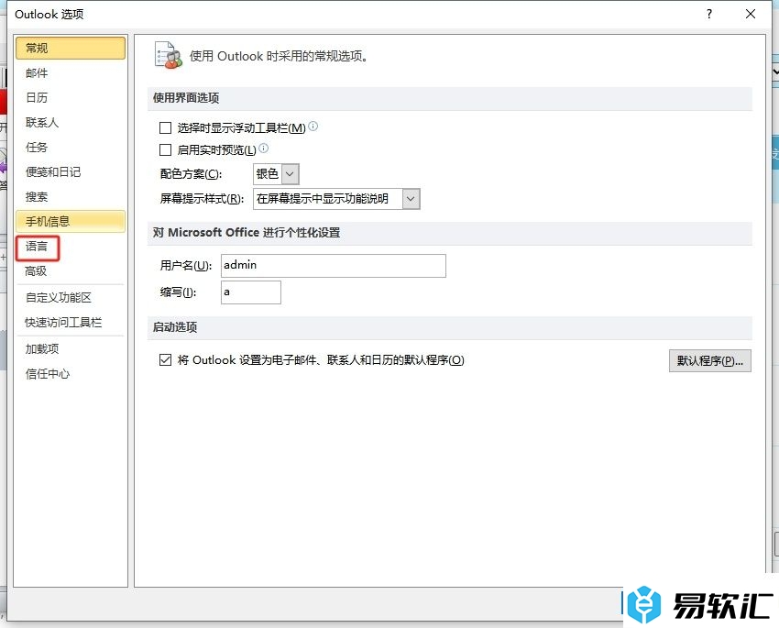This screenshot has width=779, height=628.
Task: Click the help question mark button
Action: click(709, 14)
